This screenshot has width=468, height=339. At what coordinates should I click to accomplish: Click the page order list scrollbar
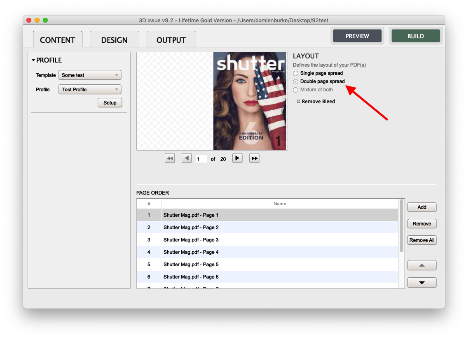402,226
